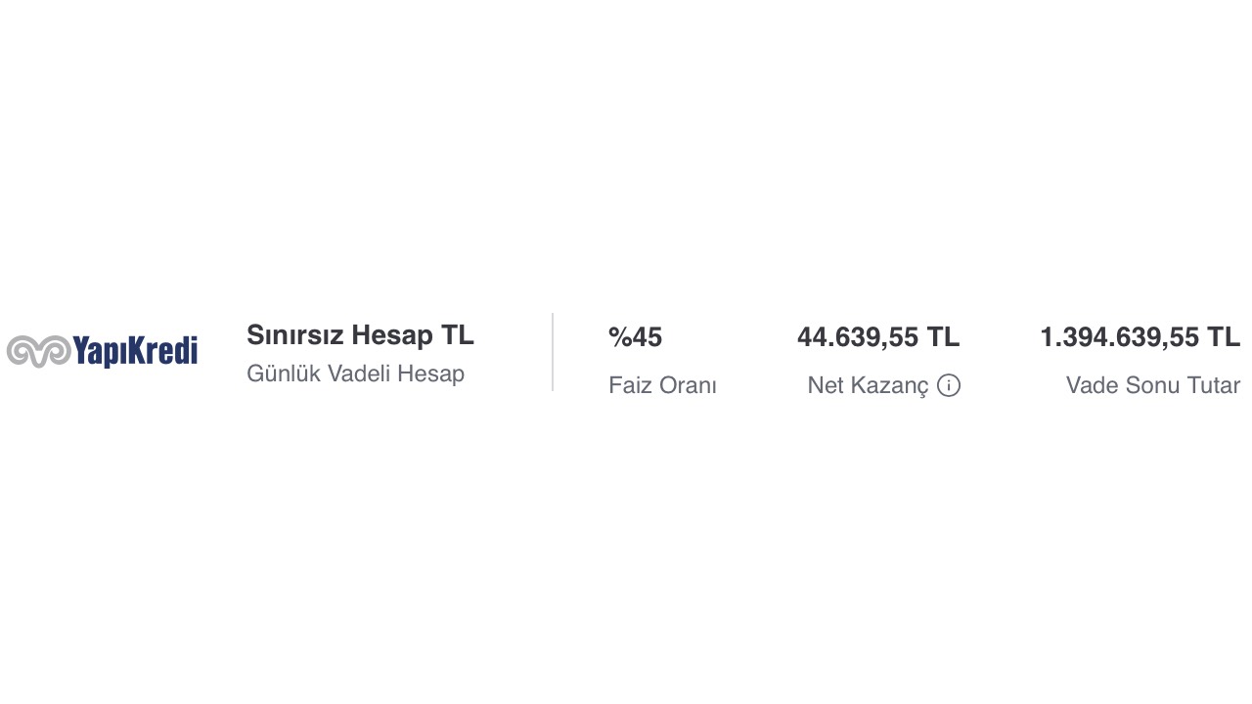This screenshot has height=704, width=1252.
Task: Click the YapıKredi wordmark text
Action: click(x=136, y=351)
